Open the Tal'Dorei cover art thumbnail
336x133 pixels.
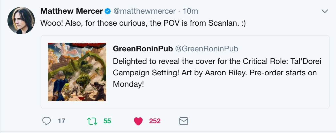coord(77,72)
